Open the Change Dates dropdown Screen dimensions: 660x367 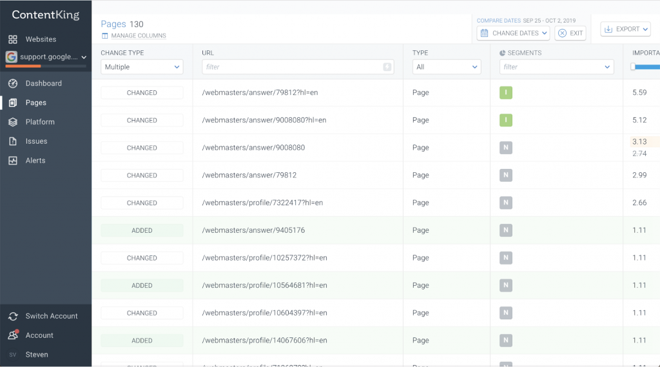(x=513, y=33)
